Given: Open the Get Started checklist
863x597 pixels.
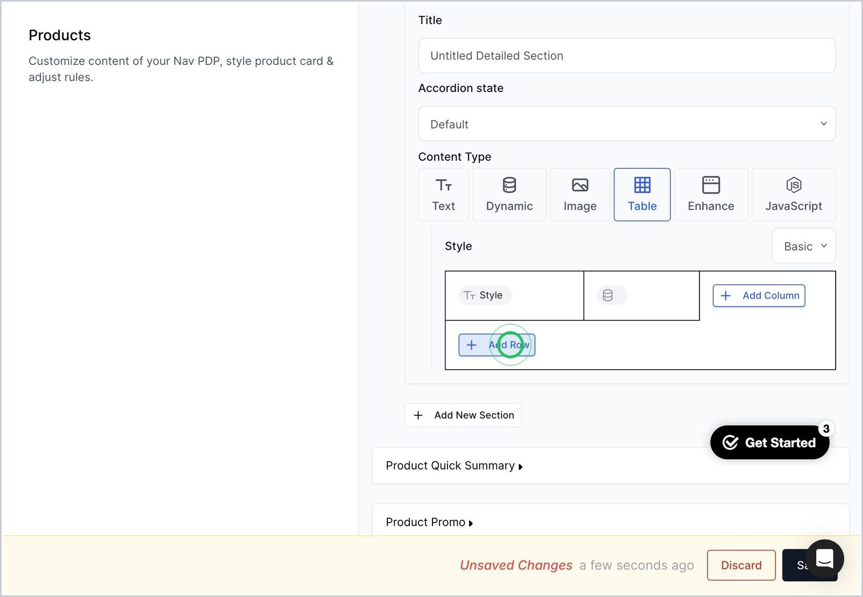Looking at the screenshot, I should point(770,443).
